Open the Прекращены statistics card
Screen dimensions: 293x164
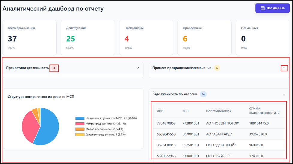coord(146,38)
